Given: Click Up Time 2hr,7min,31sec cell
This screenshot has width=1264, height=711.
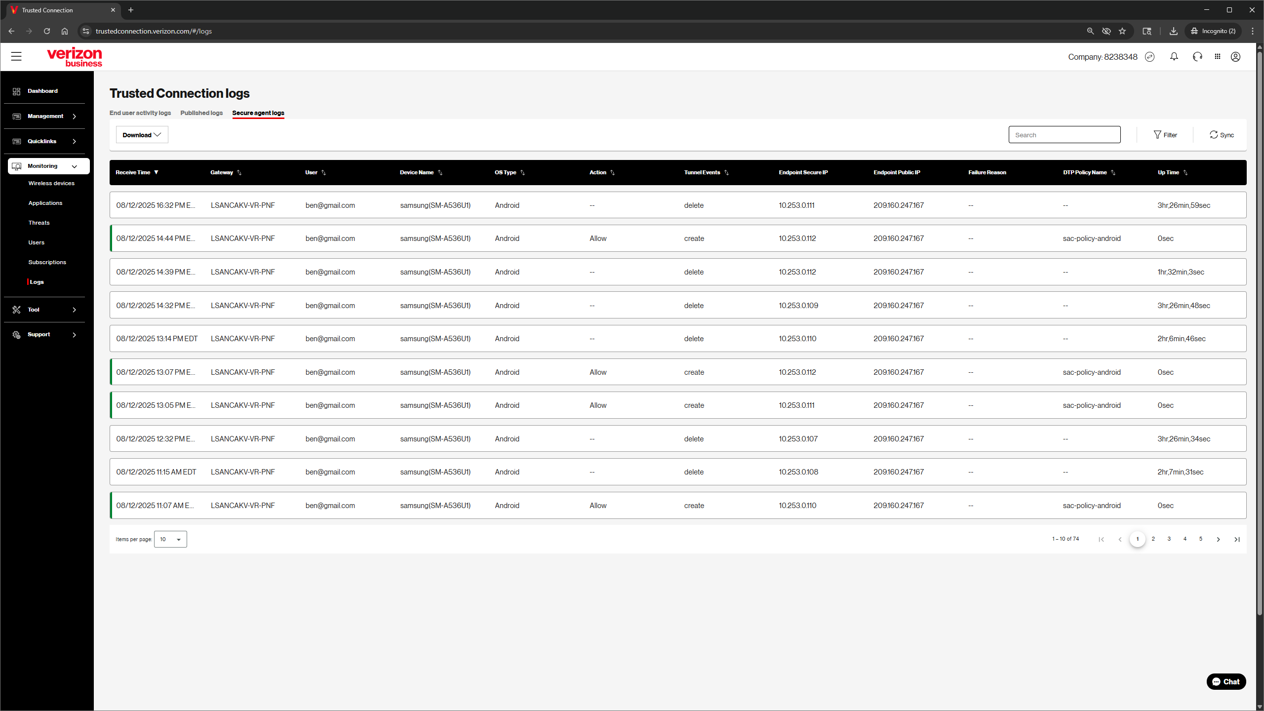Looking at the screenshot, I should tap(1180, 472).
